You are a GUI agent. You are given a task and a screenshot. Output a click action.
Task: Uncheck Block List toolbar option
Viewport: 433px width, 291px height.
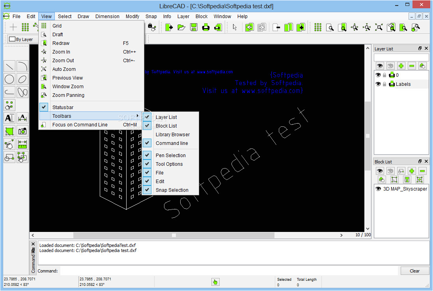[147, 126]
